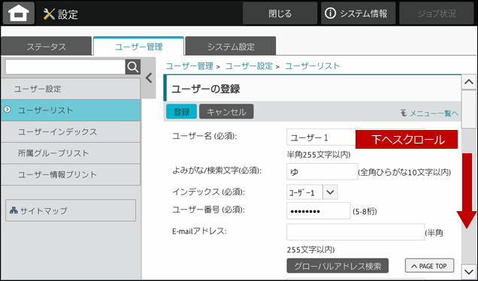
Task: Click the ユーザー名 input field
Action: (321, 137)
